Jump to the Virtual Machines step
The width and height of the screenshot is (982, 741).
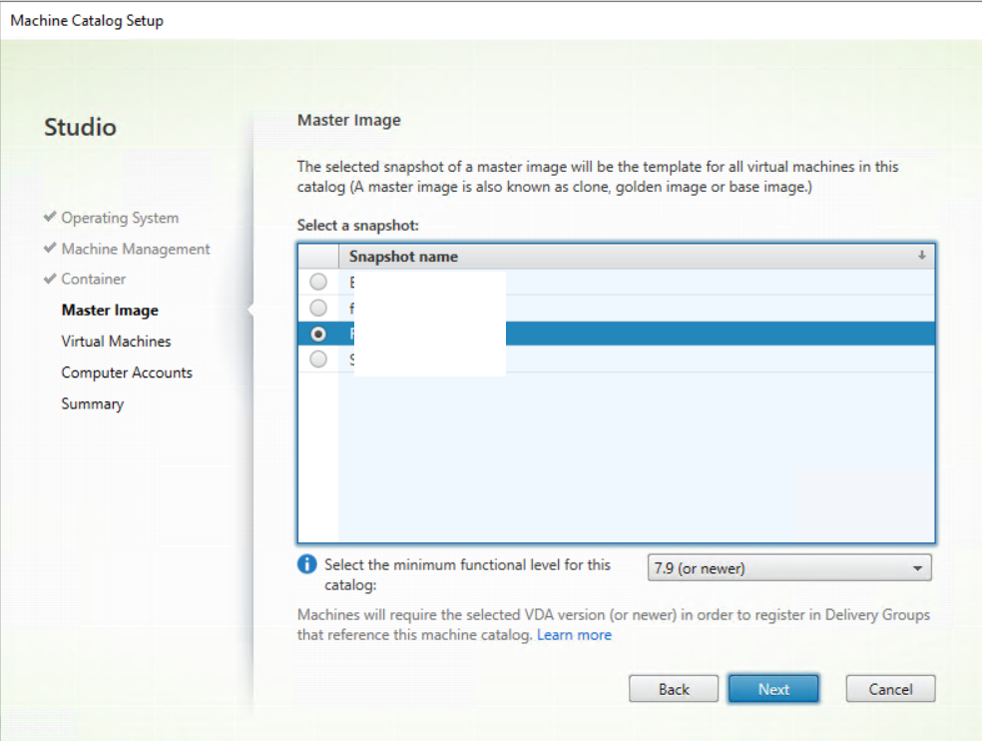pyautogui.click(x=116, y=342)
